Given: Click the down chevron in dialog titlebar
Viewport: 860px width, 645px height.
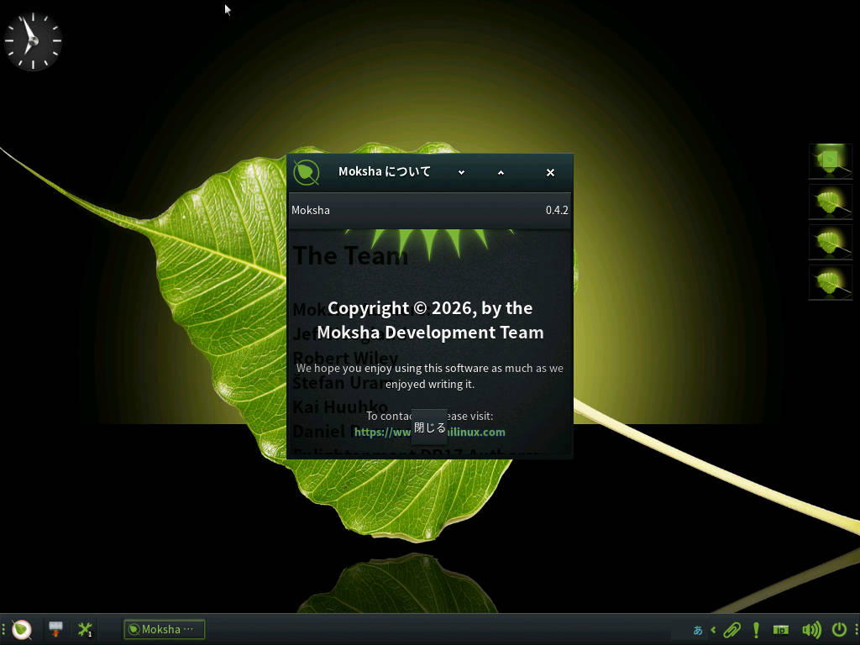Looking at the screenshot, I should (461, 172).
